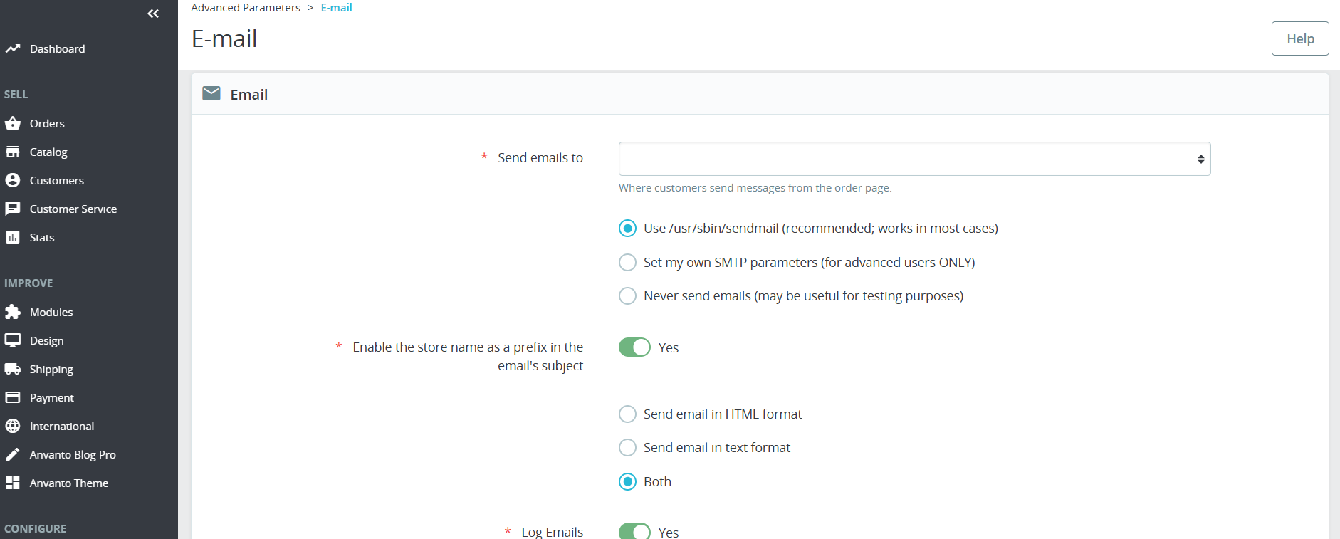Screen dimensions: 1340x539
Task: Click the Modules puzzle piece icon
Action: point(13,312)
